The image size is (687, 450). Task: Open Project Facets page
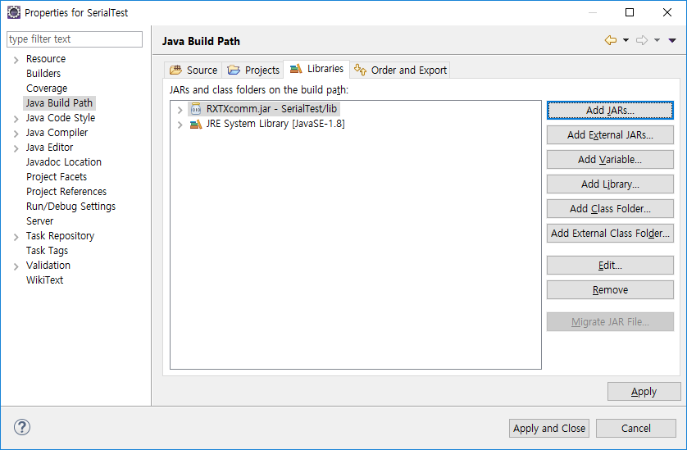coord(57,176)
